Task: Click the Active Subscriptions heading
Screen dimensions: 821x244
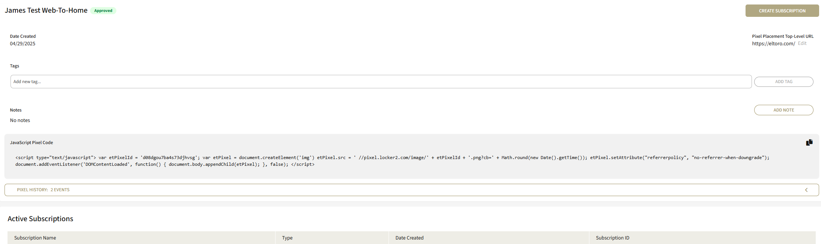Action: pyautogui.click(x=41, y=219)
